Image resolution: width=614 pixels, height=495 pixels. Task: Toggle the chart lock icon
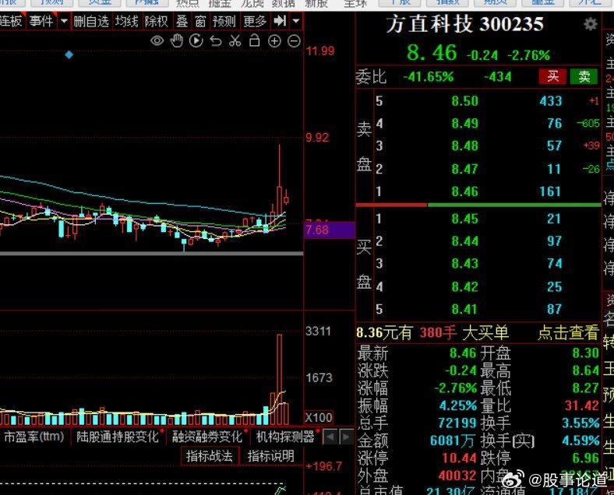click(x=255, y=40)
